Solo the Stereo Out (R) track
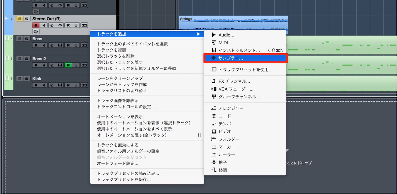Viewport: 397px width, 194px height. pos(26,19)
